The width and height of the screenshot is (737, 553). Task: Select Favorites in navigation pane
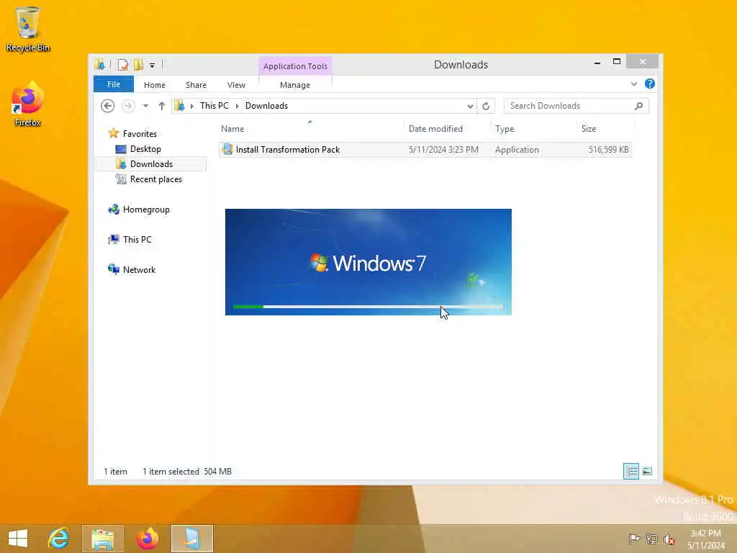(x=140, y=133)
